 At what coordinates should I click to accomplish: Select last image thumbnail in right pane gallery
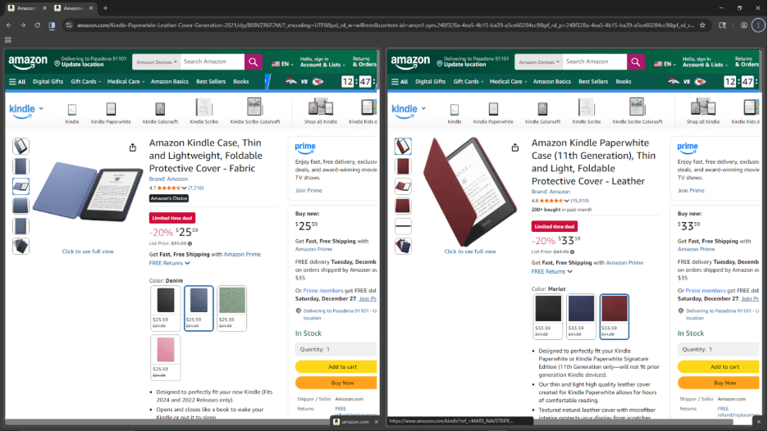[403, 246]
